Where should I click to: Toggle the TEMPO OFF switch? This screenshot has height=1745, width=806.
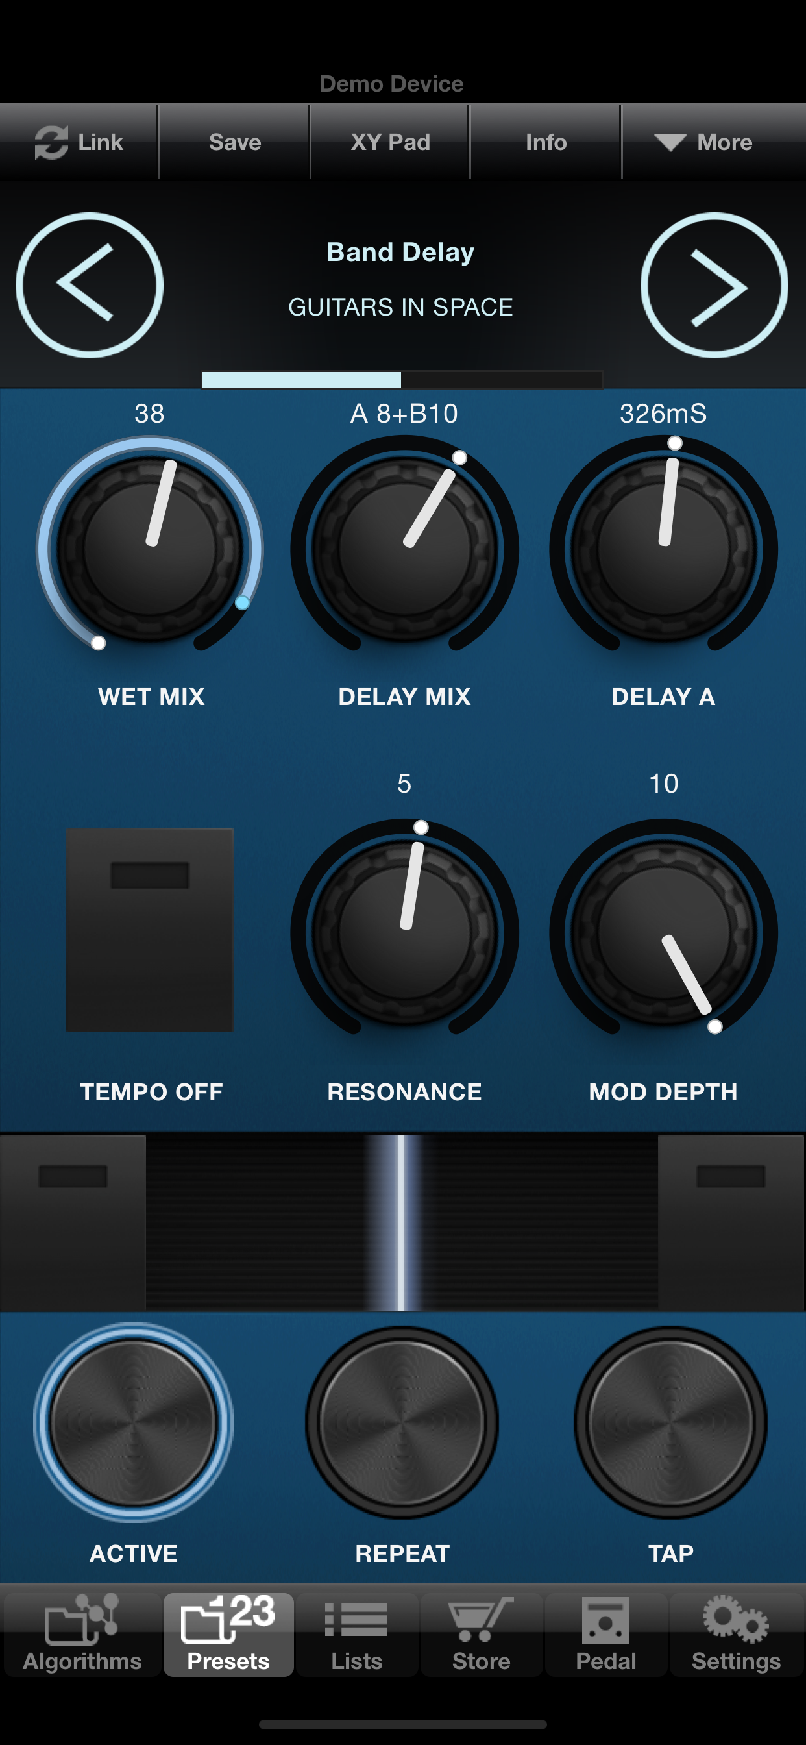pos(150,930)
